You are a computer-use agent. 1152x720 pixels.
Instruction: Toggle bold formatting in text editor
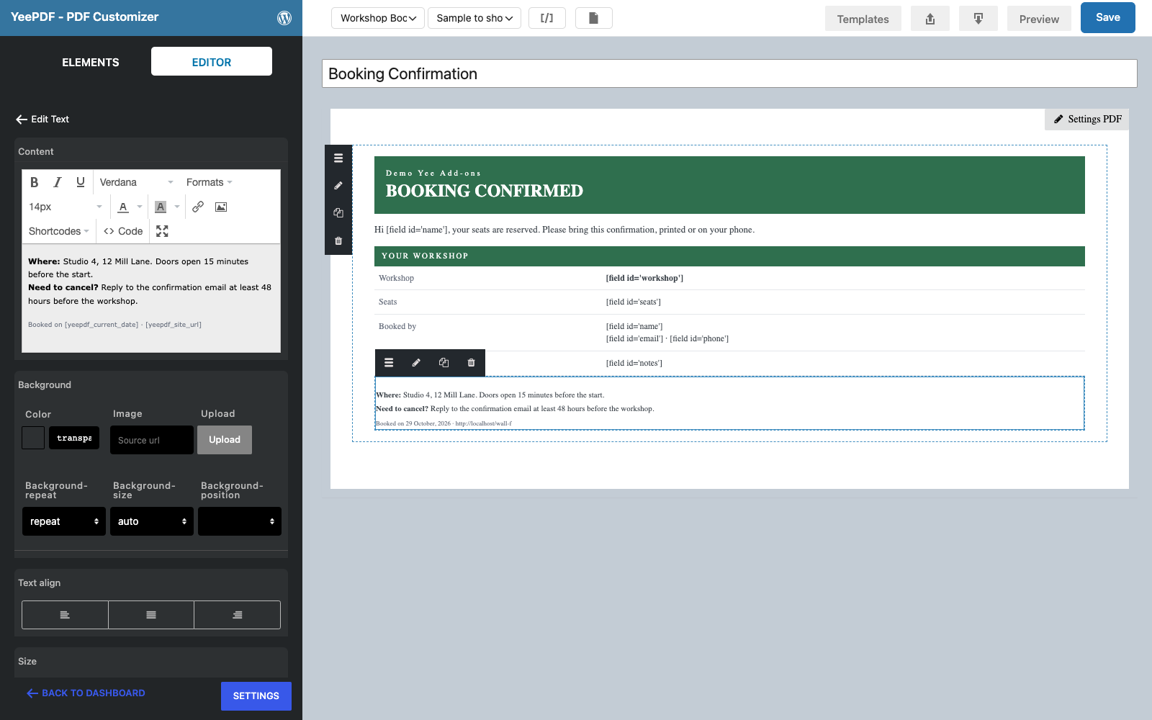[x=34, y=182]
